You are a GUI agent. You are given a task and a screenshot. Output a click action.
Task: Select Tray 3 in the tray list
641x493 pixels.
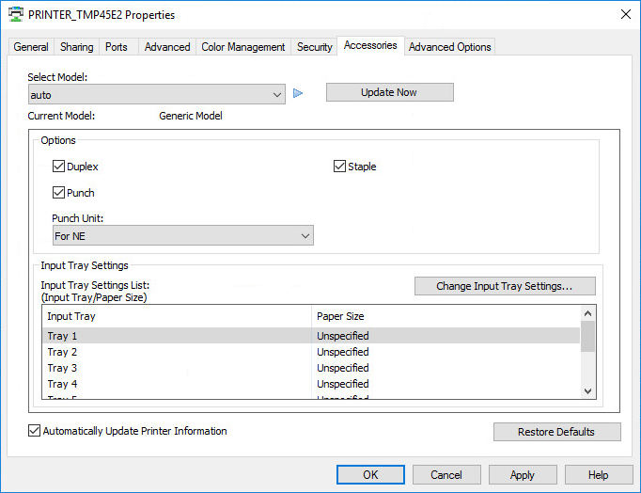(x=62, y=368)
